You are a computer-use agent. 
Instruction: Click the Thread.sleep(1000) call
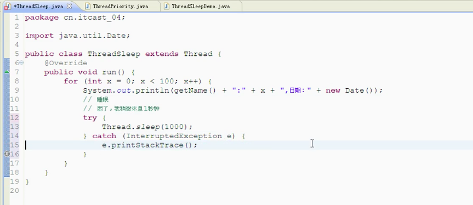coord(147,127)
